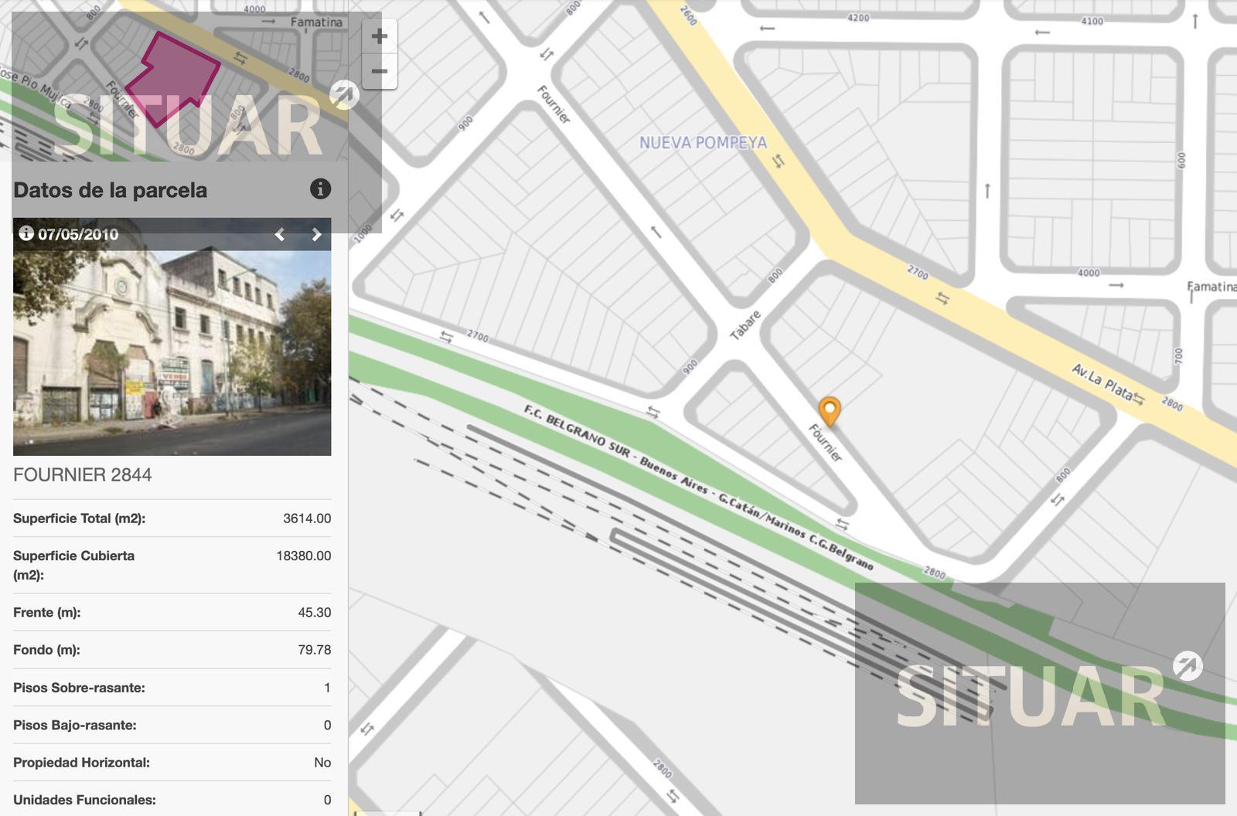Open the building facade photo

pos(172,337)
